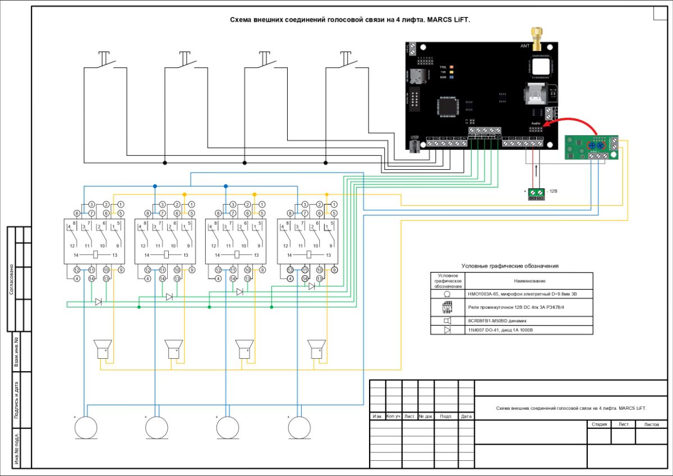Click the Audio pin header on the board
This screenshot has height=476, width=673.
(x=536, y=130)
